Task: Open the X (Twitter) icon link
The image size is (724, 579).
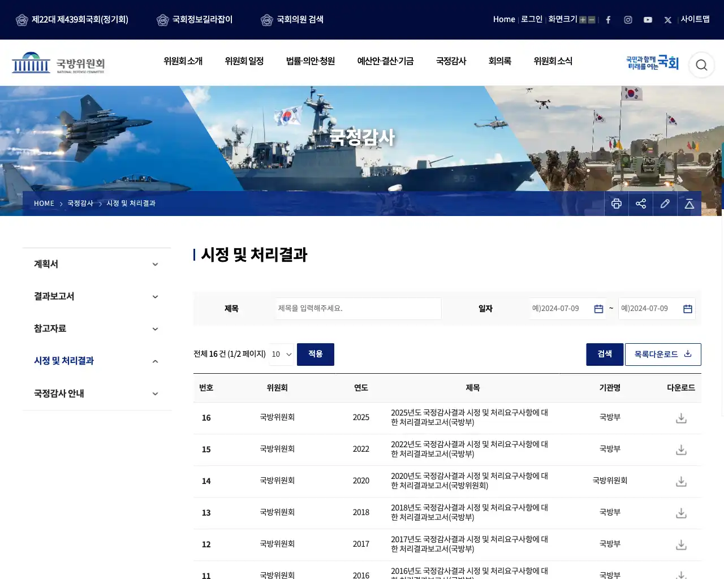Action: [667, 20]
